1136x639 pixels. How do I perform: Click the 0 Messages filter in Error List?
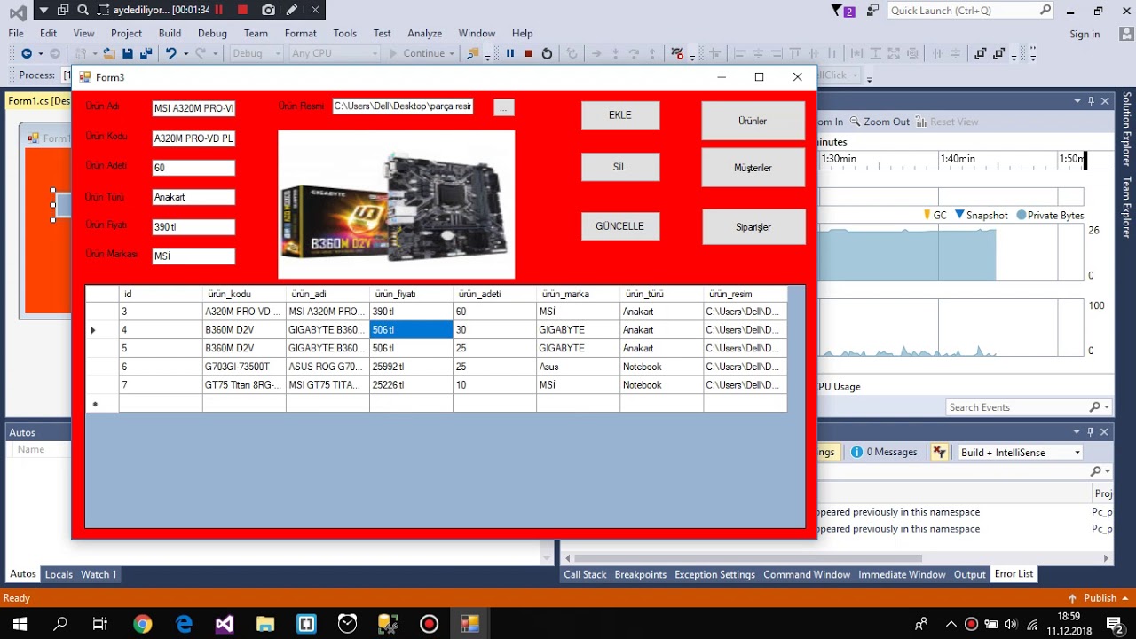[x=884, y=452]
